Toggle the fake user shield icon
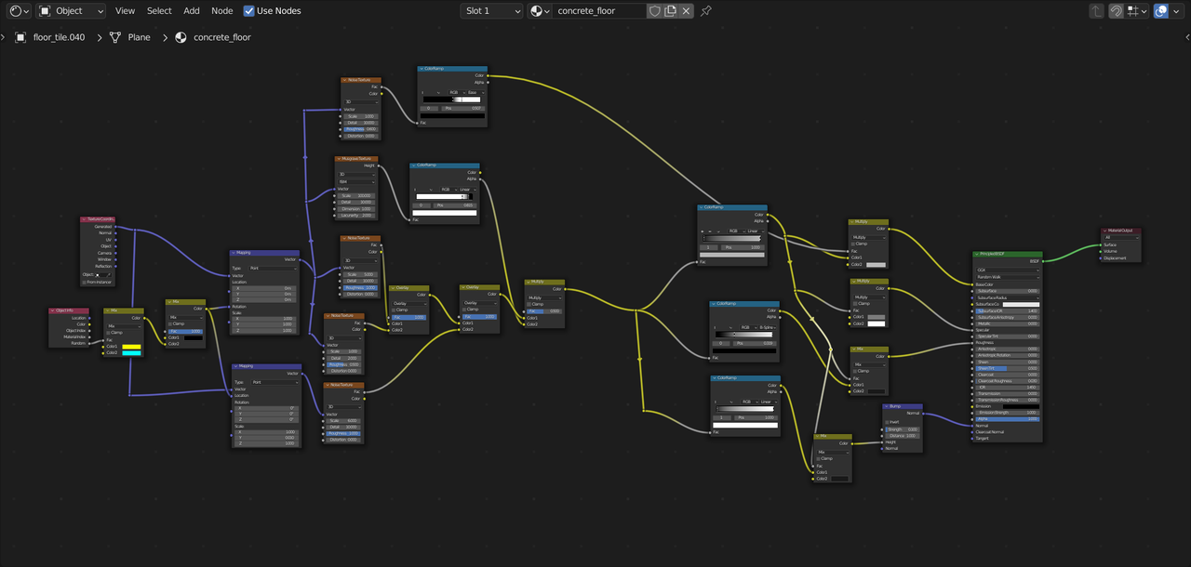This screenshot has width=1191, height=567. point(655,11)
